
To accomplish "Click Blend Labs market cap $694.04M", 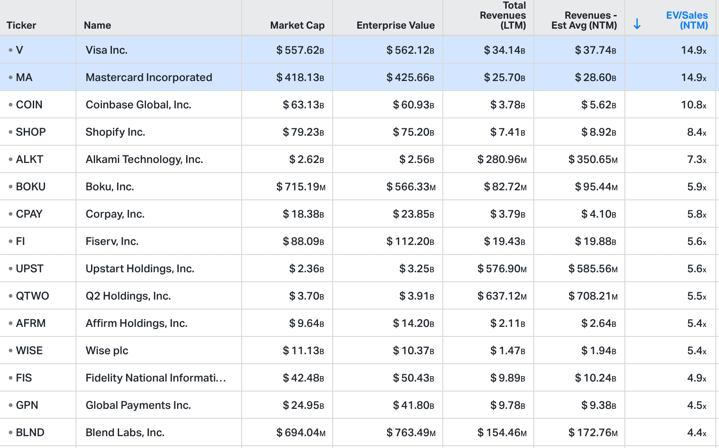I will point(301,433).
